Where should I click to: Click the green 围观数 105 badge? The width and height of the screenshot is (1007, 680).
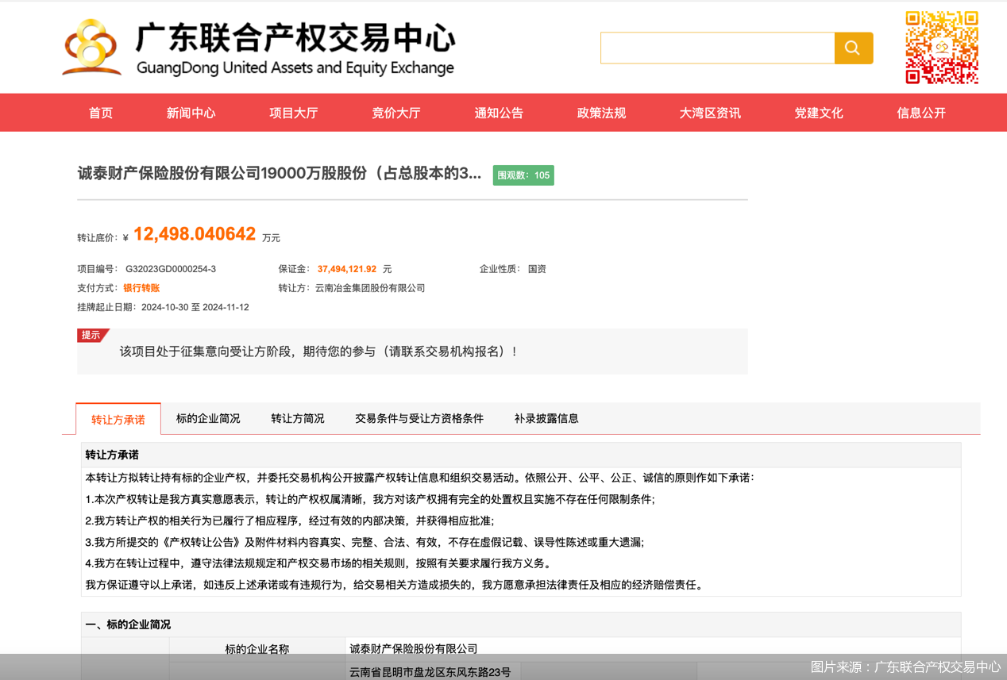pos(523,175)
